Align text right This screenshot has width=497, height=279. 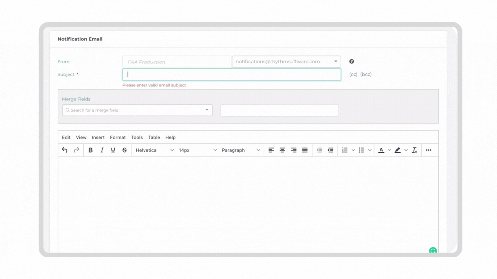click(294, 150)
